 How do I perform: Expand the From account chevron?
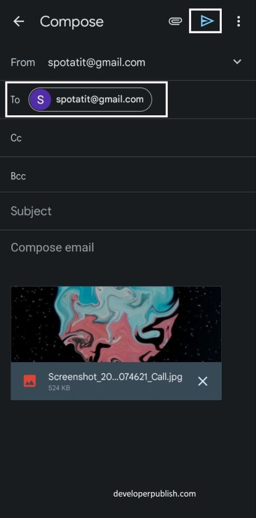click(x=237, y=62)
